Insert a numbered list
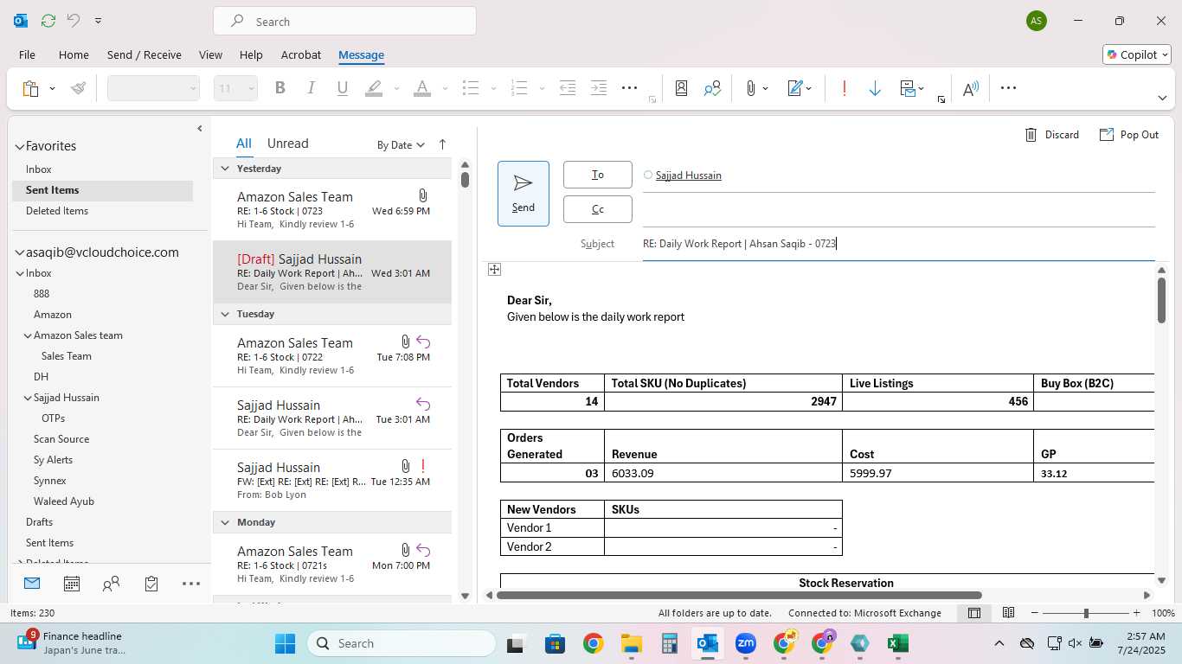Image resolution: width=1182 pixels, height=664 pixels. [519, 88]
